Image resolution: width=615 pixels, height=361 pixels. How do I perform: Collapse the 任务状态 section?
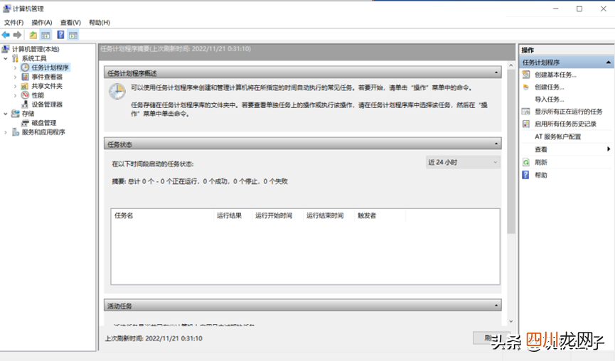[496, 144]
